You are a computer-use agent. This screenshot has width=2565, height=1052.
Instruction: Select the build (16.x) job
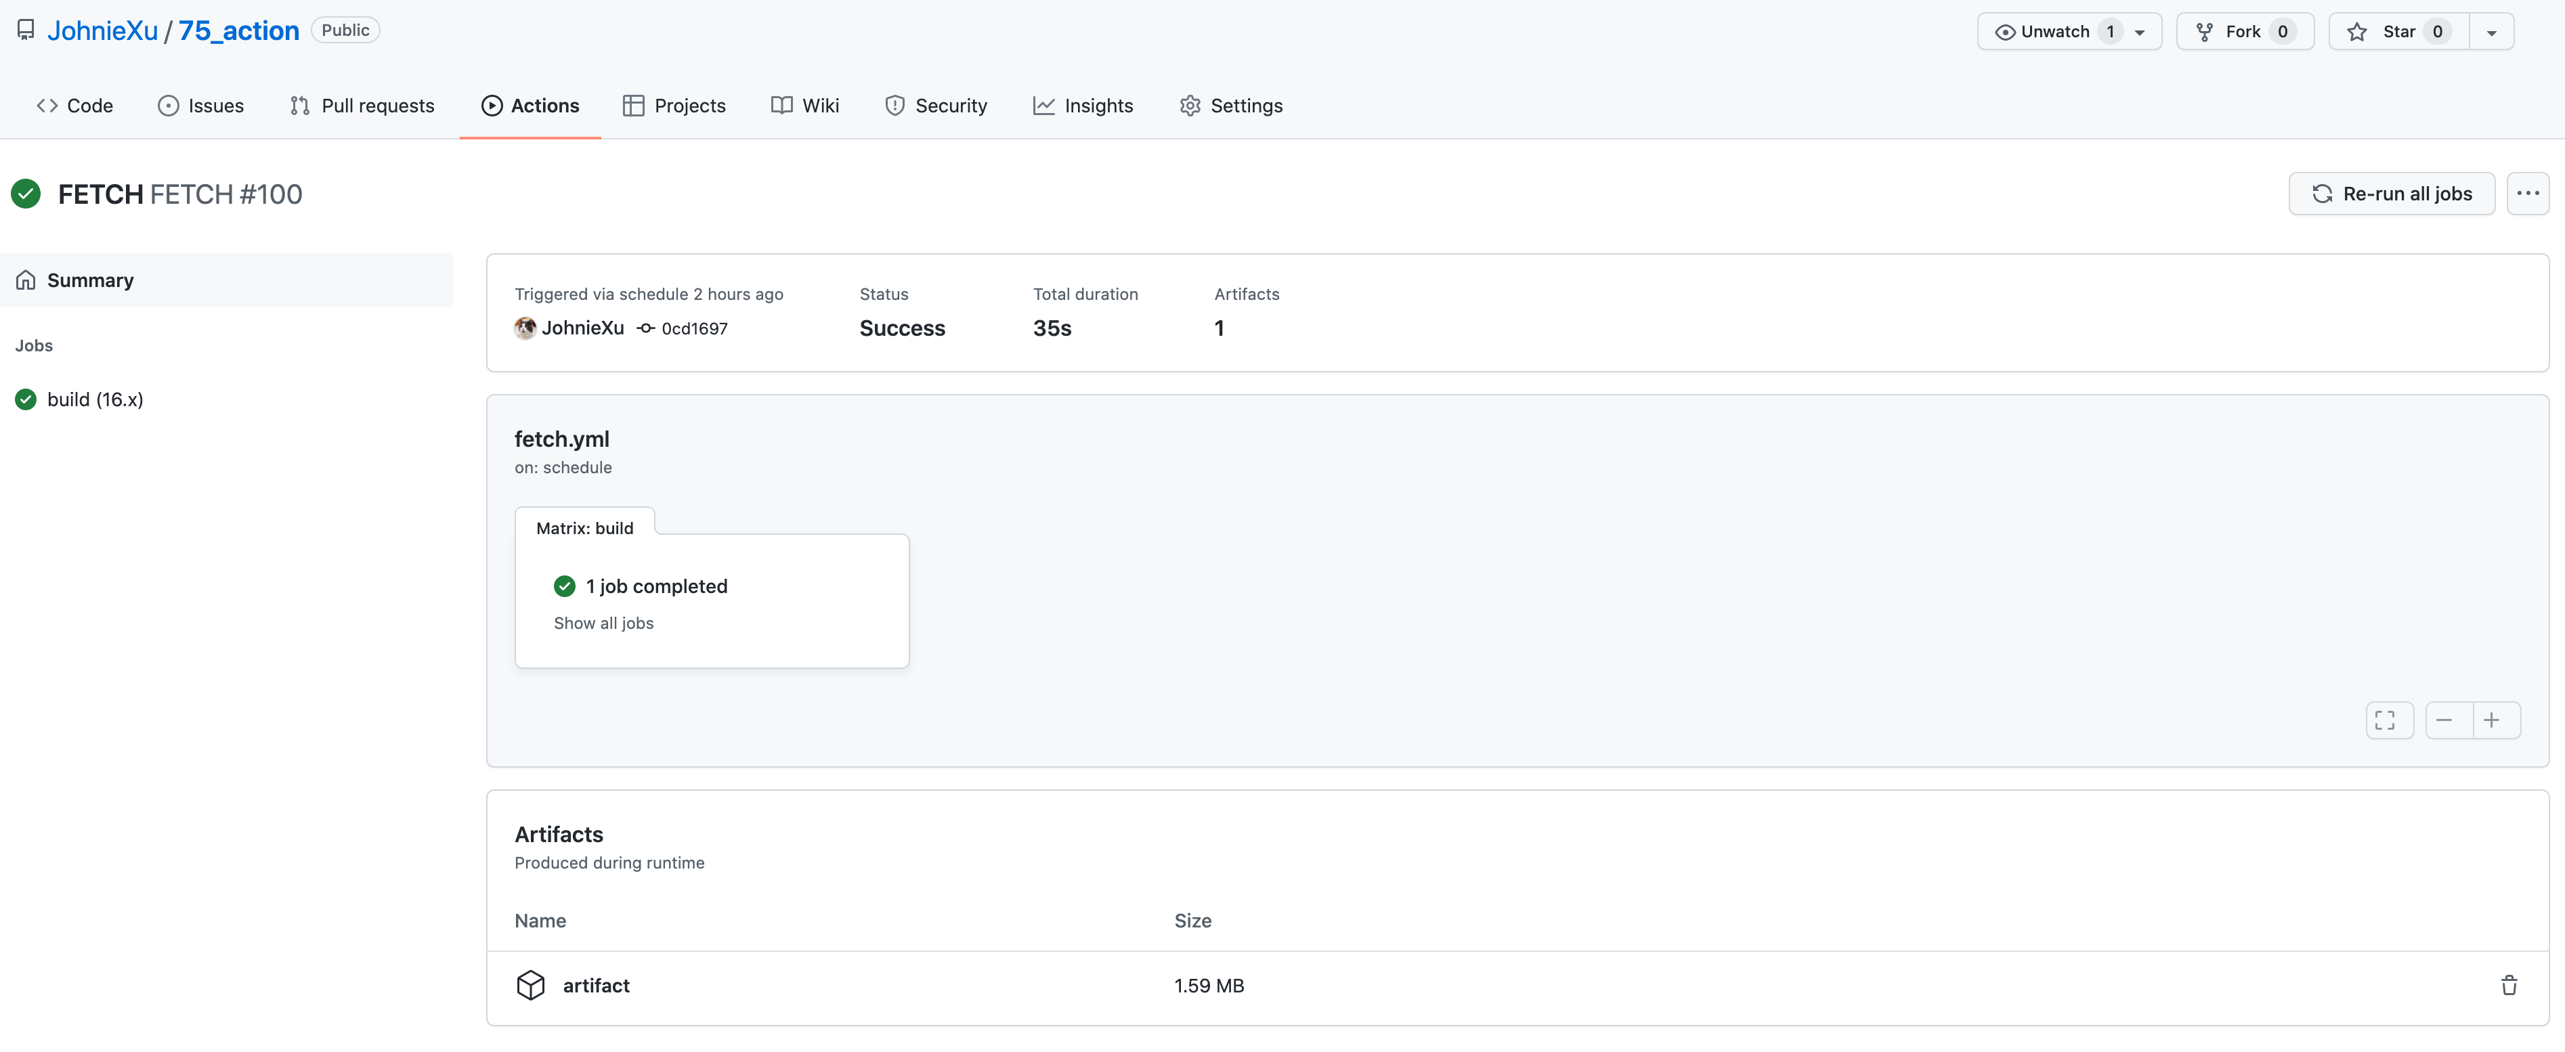coord(95,399)
